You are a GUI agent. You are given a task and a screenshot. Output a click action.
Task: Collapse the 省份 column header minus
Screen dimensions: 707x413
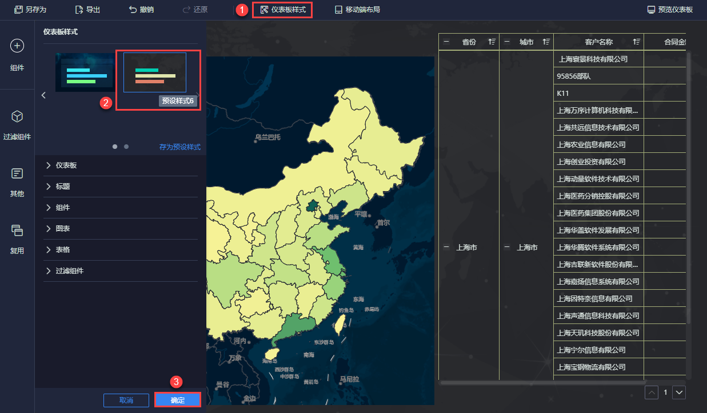tap(446, 42)
